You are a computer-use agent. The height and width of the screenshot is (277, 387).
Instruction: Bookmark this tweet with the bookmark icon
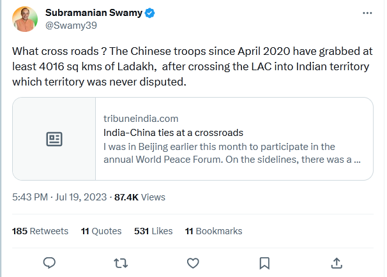264,262
